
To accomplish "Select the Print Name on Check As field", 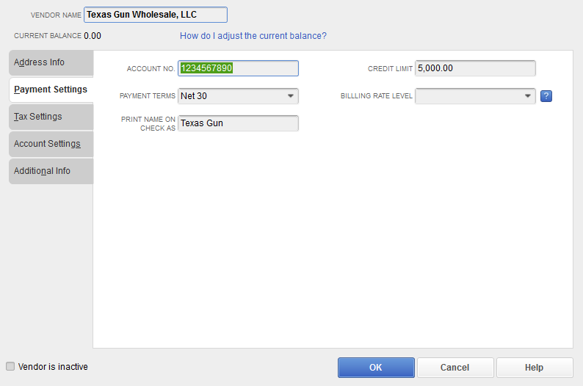I will tap(238, 123).
